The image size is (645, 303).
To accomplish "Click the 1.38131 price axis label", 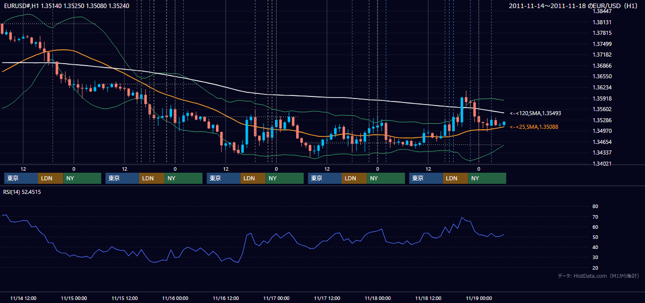I will [x=602, y=22].
